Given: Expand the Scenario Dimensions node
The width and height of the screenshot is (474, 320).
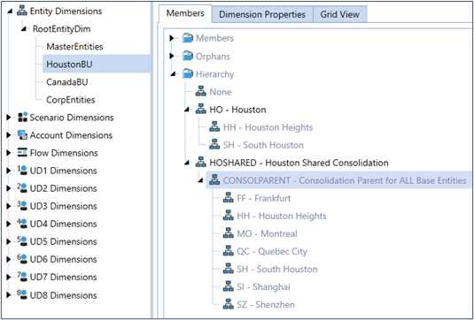Looking at the screenshot, I should point(9,118).
